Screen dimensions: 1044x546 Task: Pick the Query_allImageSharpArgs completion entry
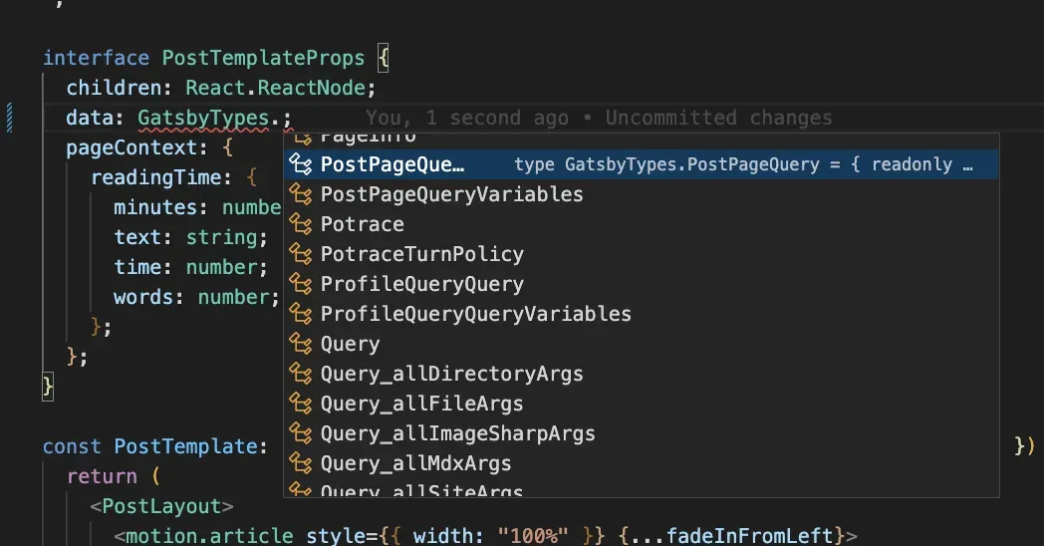[457, 433]
